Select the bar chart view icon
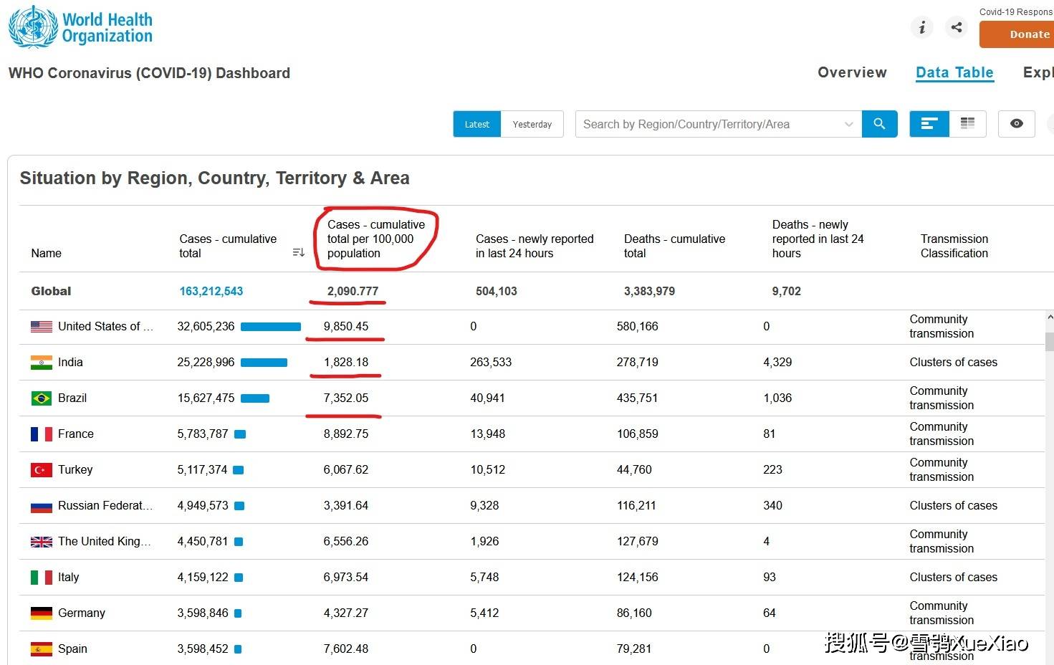 pyautogui.click(x=929, y=124)
